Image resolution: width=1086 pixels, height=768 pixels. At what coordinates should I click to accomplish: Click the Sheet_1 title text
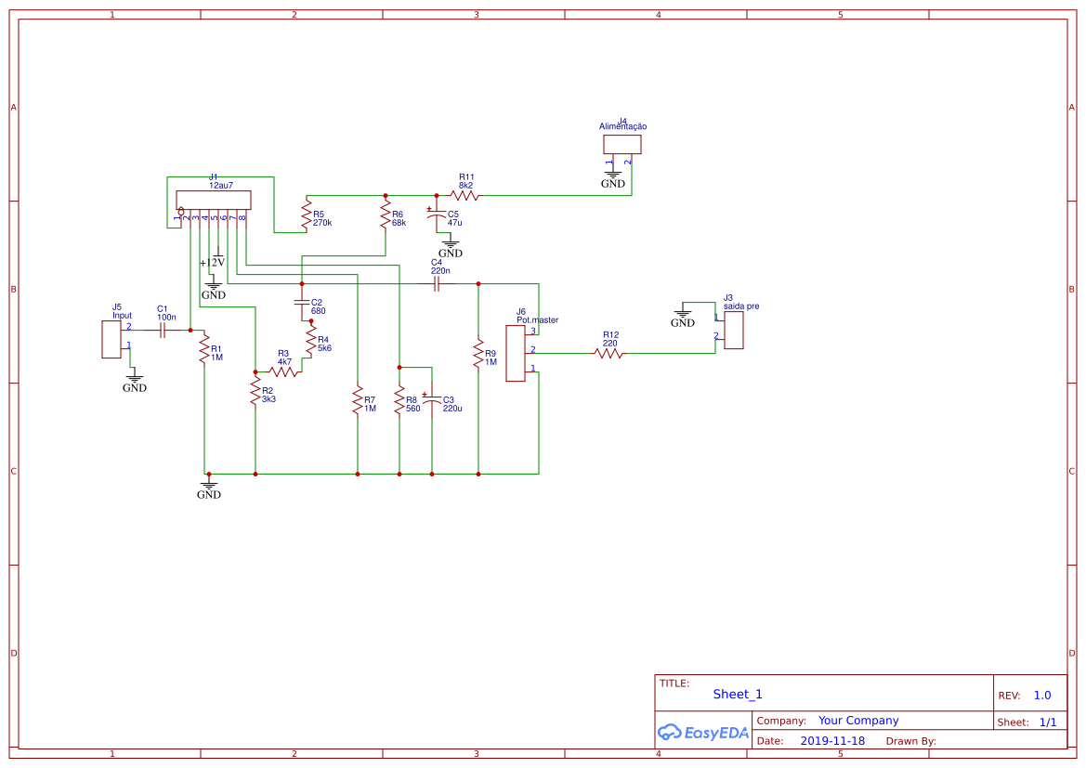click(x=737, y=694)
